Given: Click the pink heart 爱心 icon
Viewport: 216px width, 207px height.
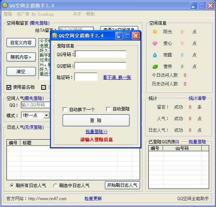Looking at the screenshot, I should tap(155, 43).
